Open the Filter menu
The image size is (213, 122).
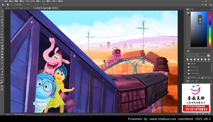point(38,1)
